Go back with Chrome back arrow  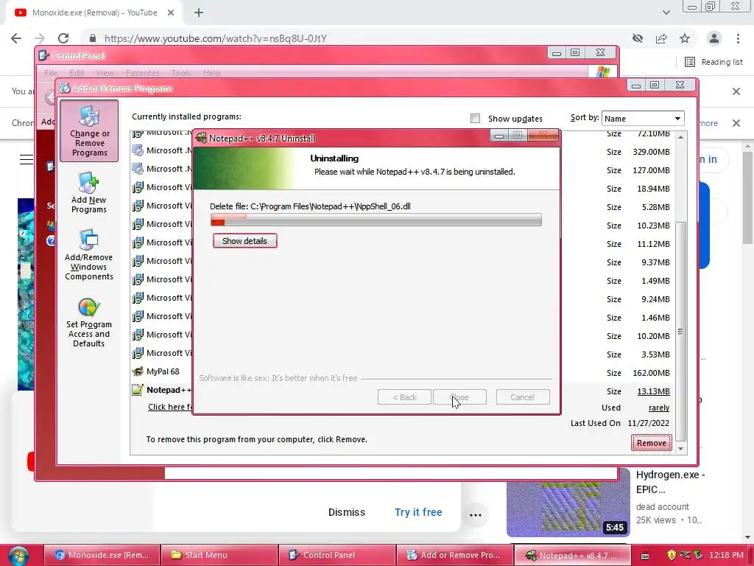[16, 38]
